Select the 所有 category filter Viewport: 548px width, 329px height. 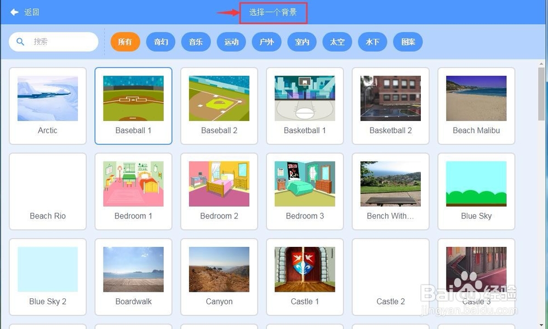click(x=125, y=42)
